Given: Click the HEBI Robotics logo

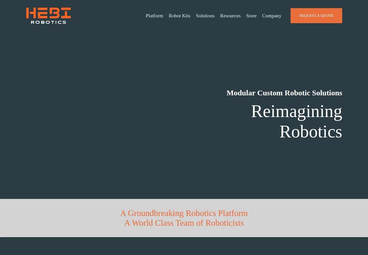Looking at the screenshot, I should click(x=49, y=16).
